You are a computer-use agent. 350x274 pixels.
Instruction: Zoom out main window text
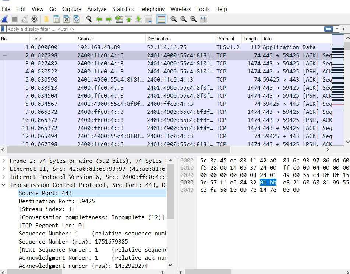[x=184, y=19]
